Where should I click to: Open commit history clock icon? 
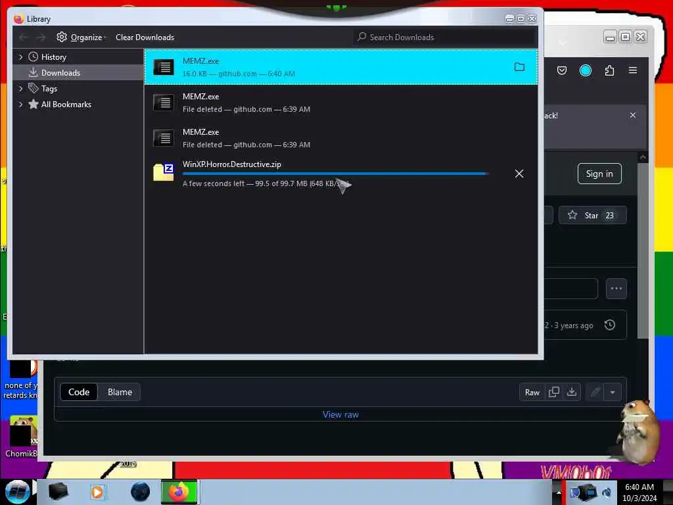609,325
